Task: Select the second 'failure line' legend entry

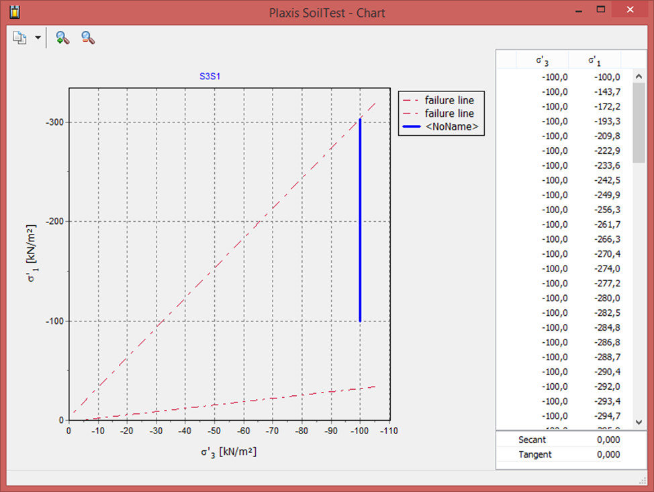Action: 449,114
